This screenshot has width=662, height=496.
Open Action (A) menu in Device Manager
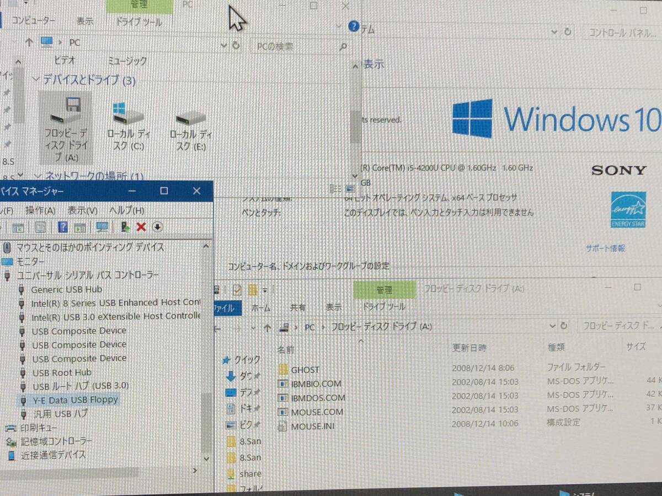[x=40, y=211]
